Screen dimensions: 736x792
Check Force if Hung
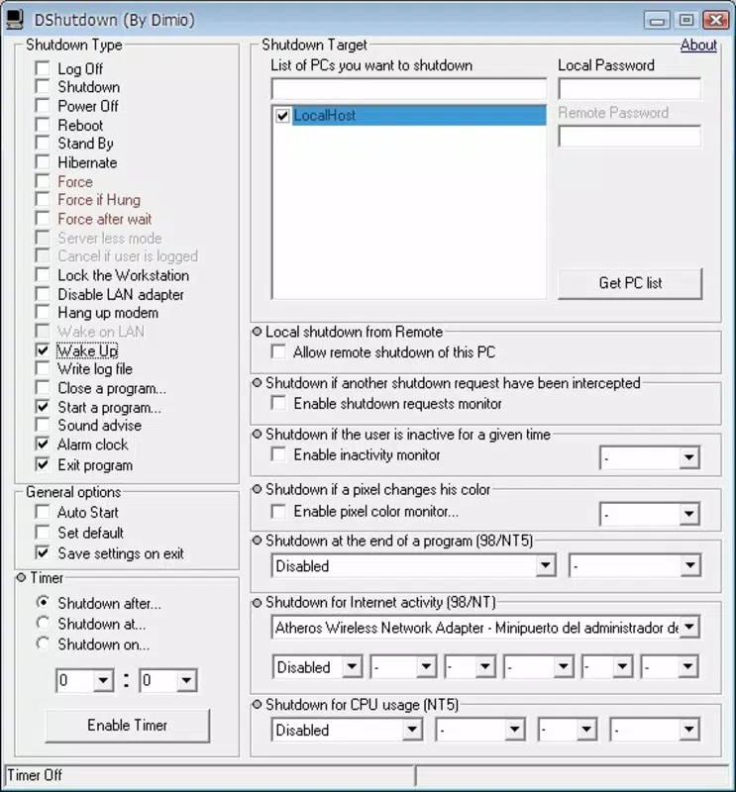(x=43, y=200)
